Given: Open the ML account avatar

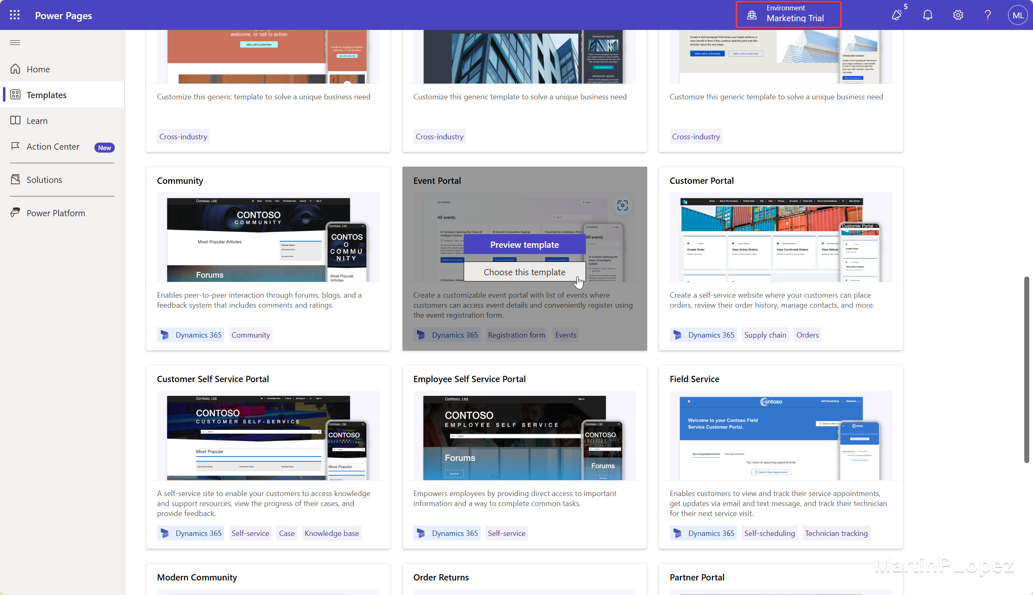Looking at the screenshot, I should [x=1017, y=15].
